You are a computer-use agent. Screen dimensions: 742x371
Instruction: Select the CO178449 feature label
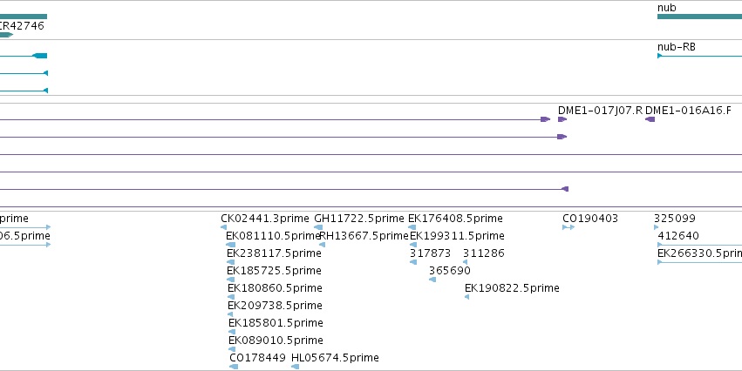257,358
